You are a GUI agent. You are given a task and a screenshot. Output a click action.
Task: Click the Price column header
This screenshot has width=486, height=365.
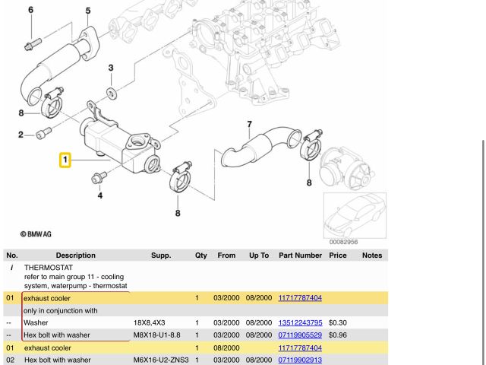(x=337, y=255)
